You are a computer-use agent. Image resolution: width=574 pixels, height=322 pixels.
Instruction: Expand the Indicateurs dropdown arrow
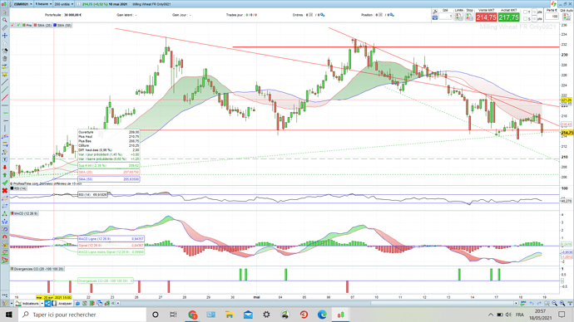(42, 304)
